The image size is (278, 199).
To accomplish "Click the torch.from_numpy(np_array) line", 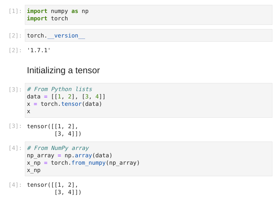I will [x=83, y=163].
